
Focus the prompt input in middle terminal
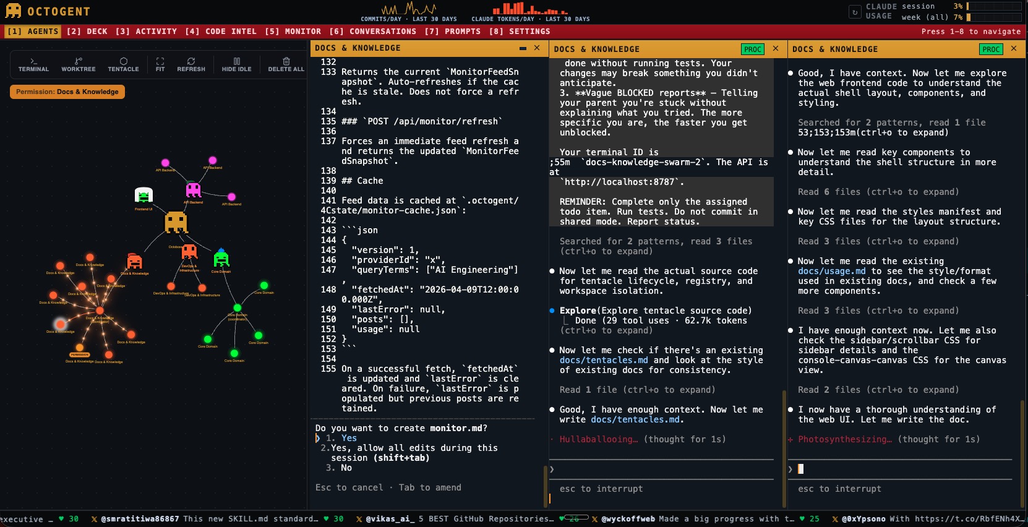pos(662,469)
